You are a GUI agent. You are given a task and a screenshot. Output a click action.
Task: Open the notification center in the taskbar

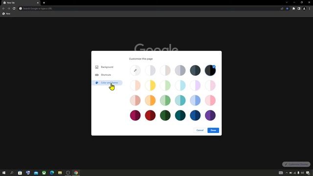308,173
